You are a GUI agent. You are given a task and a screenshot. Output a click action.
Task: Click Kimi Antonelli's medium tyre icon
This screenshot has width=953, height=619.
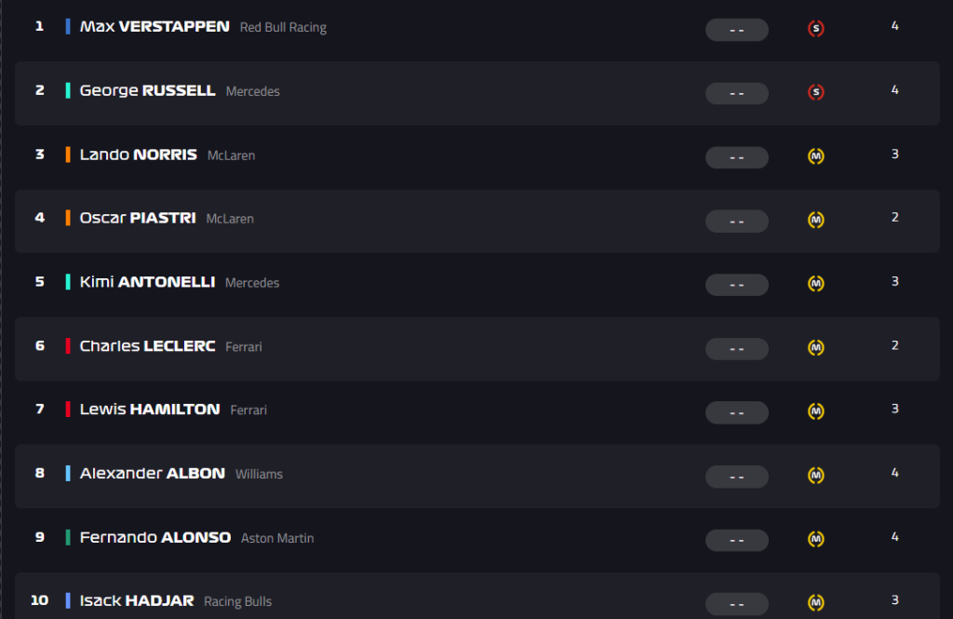point(815,283)
